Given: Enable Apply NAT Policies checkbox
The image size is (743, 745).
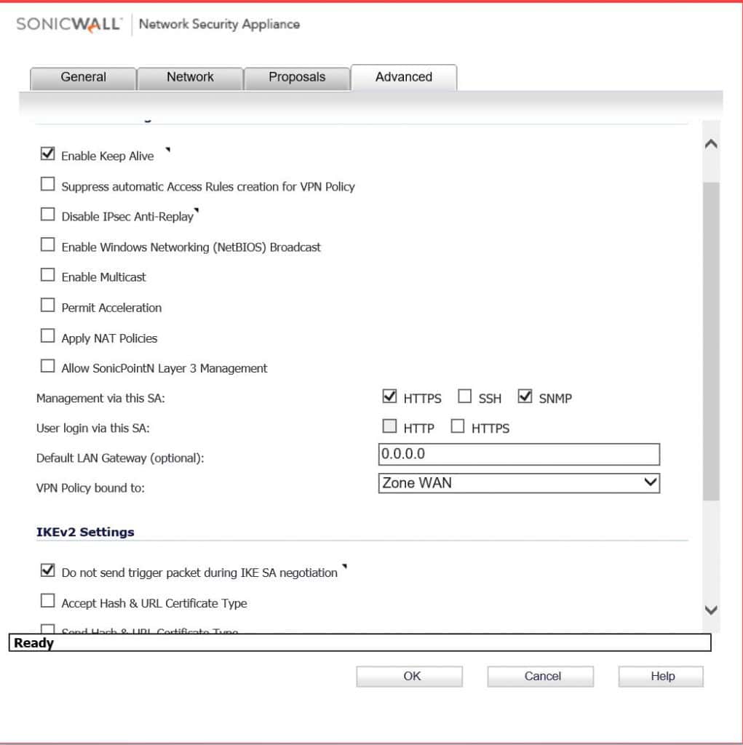Looking at the screenshot, I should (x=47, y=336).
